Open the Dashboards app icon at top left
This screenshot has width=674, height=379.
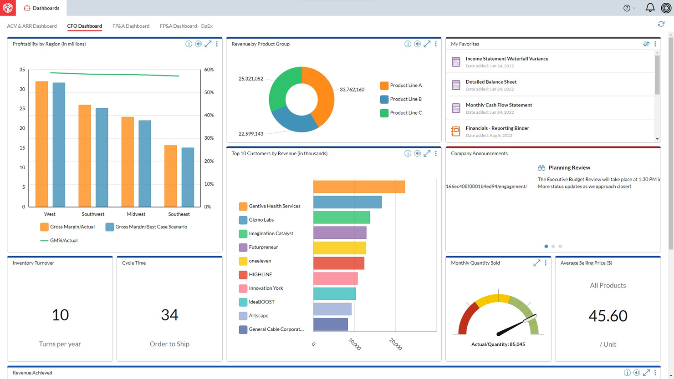pyautogui.click(x=8, y=7)
